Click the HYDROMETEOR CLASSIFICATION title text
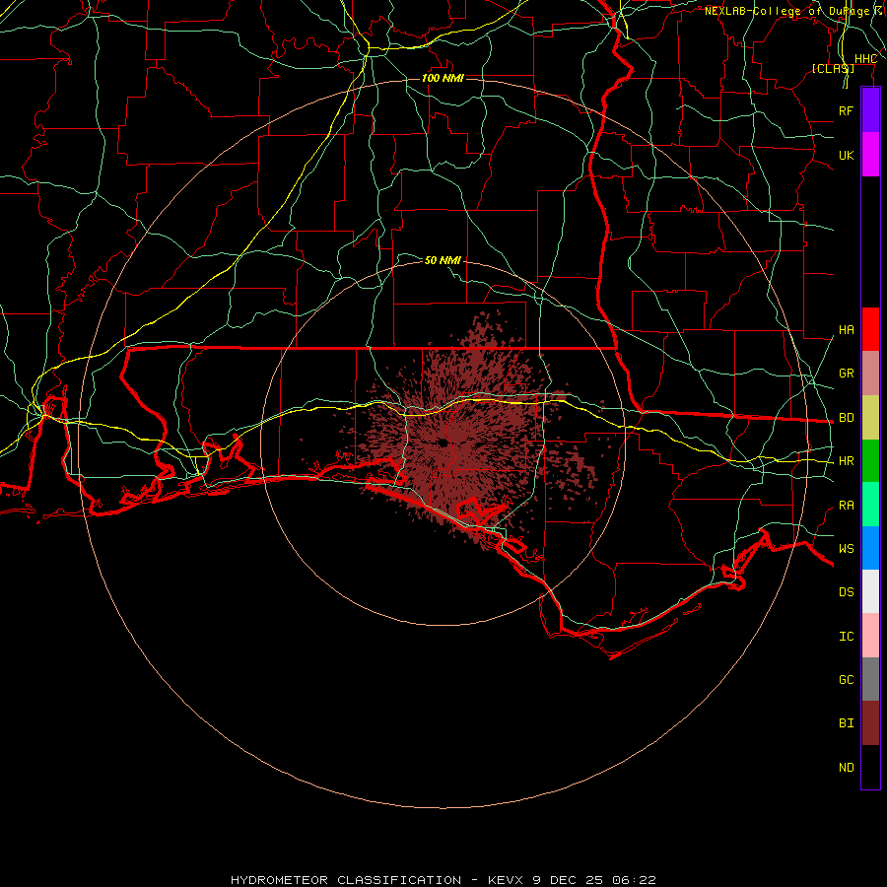This screenshot has width=887, height=887. 346,880
